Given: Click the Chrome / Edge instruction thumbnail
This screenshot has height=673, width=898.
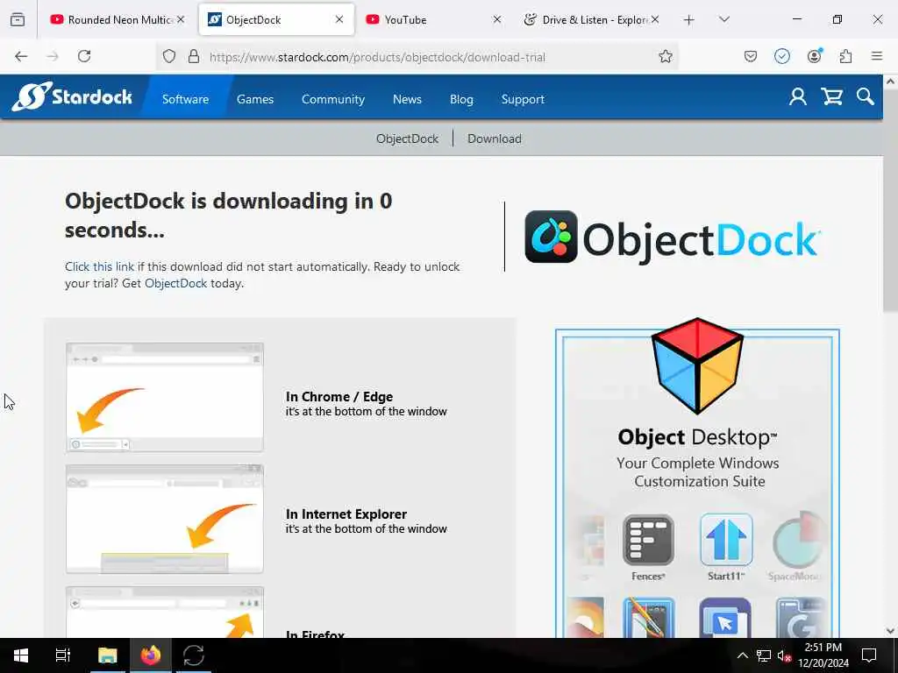Looking at the screenshot, I should (164, 397).
